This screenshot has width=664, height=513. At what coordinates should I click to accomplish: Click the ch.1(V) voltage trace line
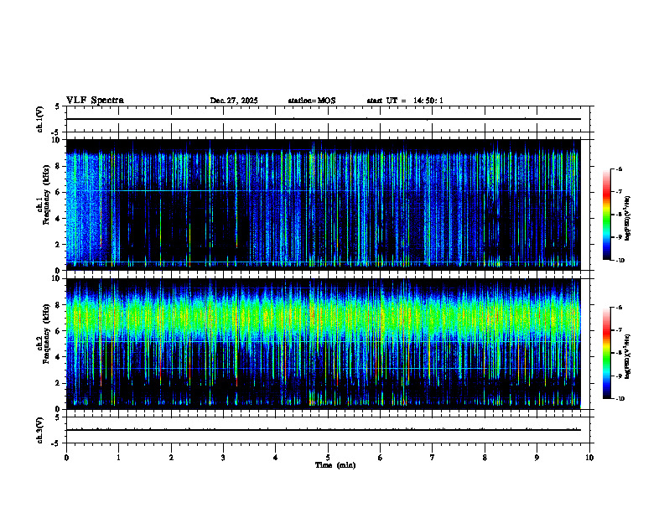coord(324,119)
